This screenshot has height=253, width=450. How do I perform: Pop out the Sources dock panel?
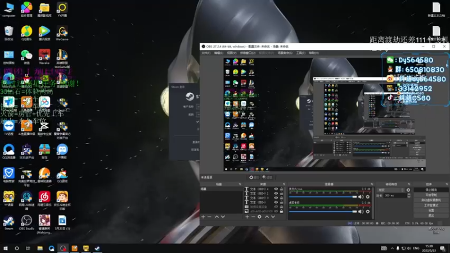[284, 184]
